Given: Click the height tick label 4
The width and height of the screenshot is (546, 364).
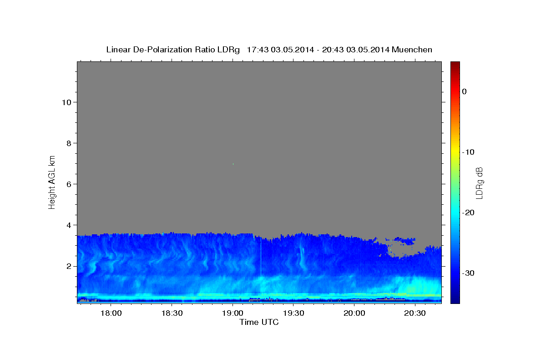Looking at the screenshot, I should click(68, 225).
